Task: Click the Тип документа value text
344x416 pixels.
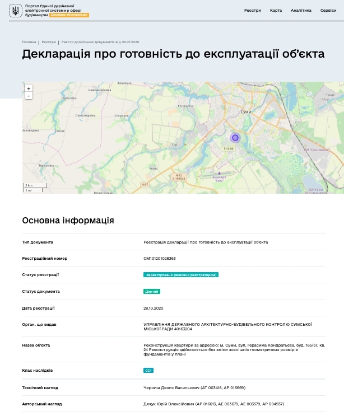Action: pos(206,242)
